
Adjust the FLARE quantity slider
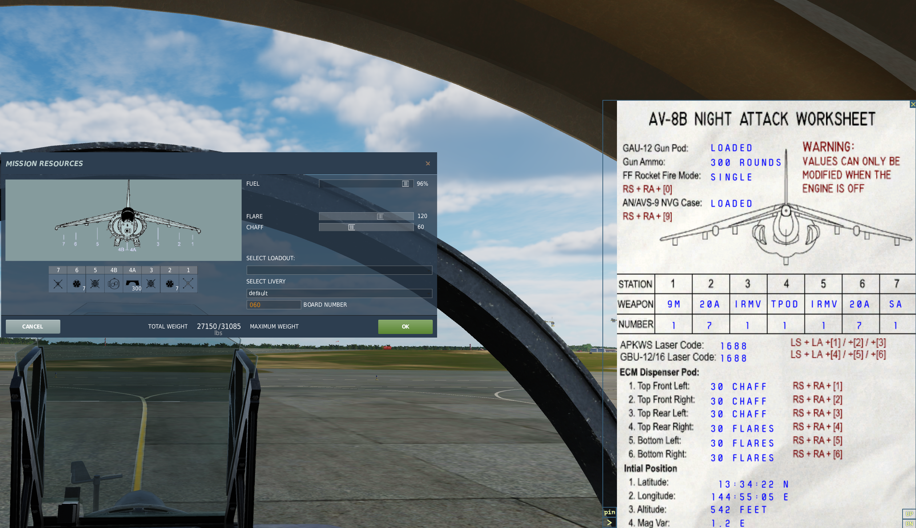(x=380, y=216)
